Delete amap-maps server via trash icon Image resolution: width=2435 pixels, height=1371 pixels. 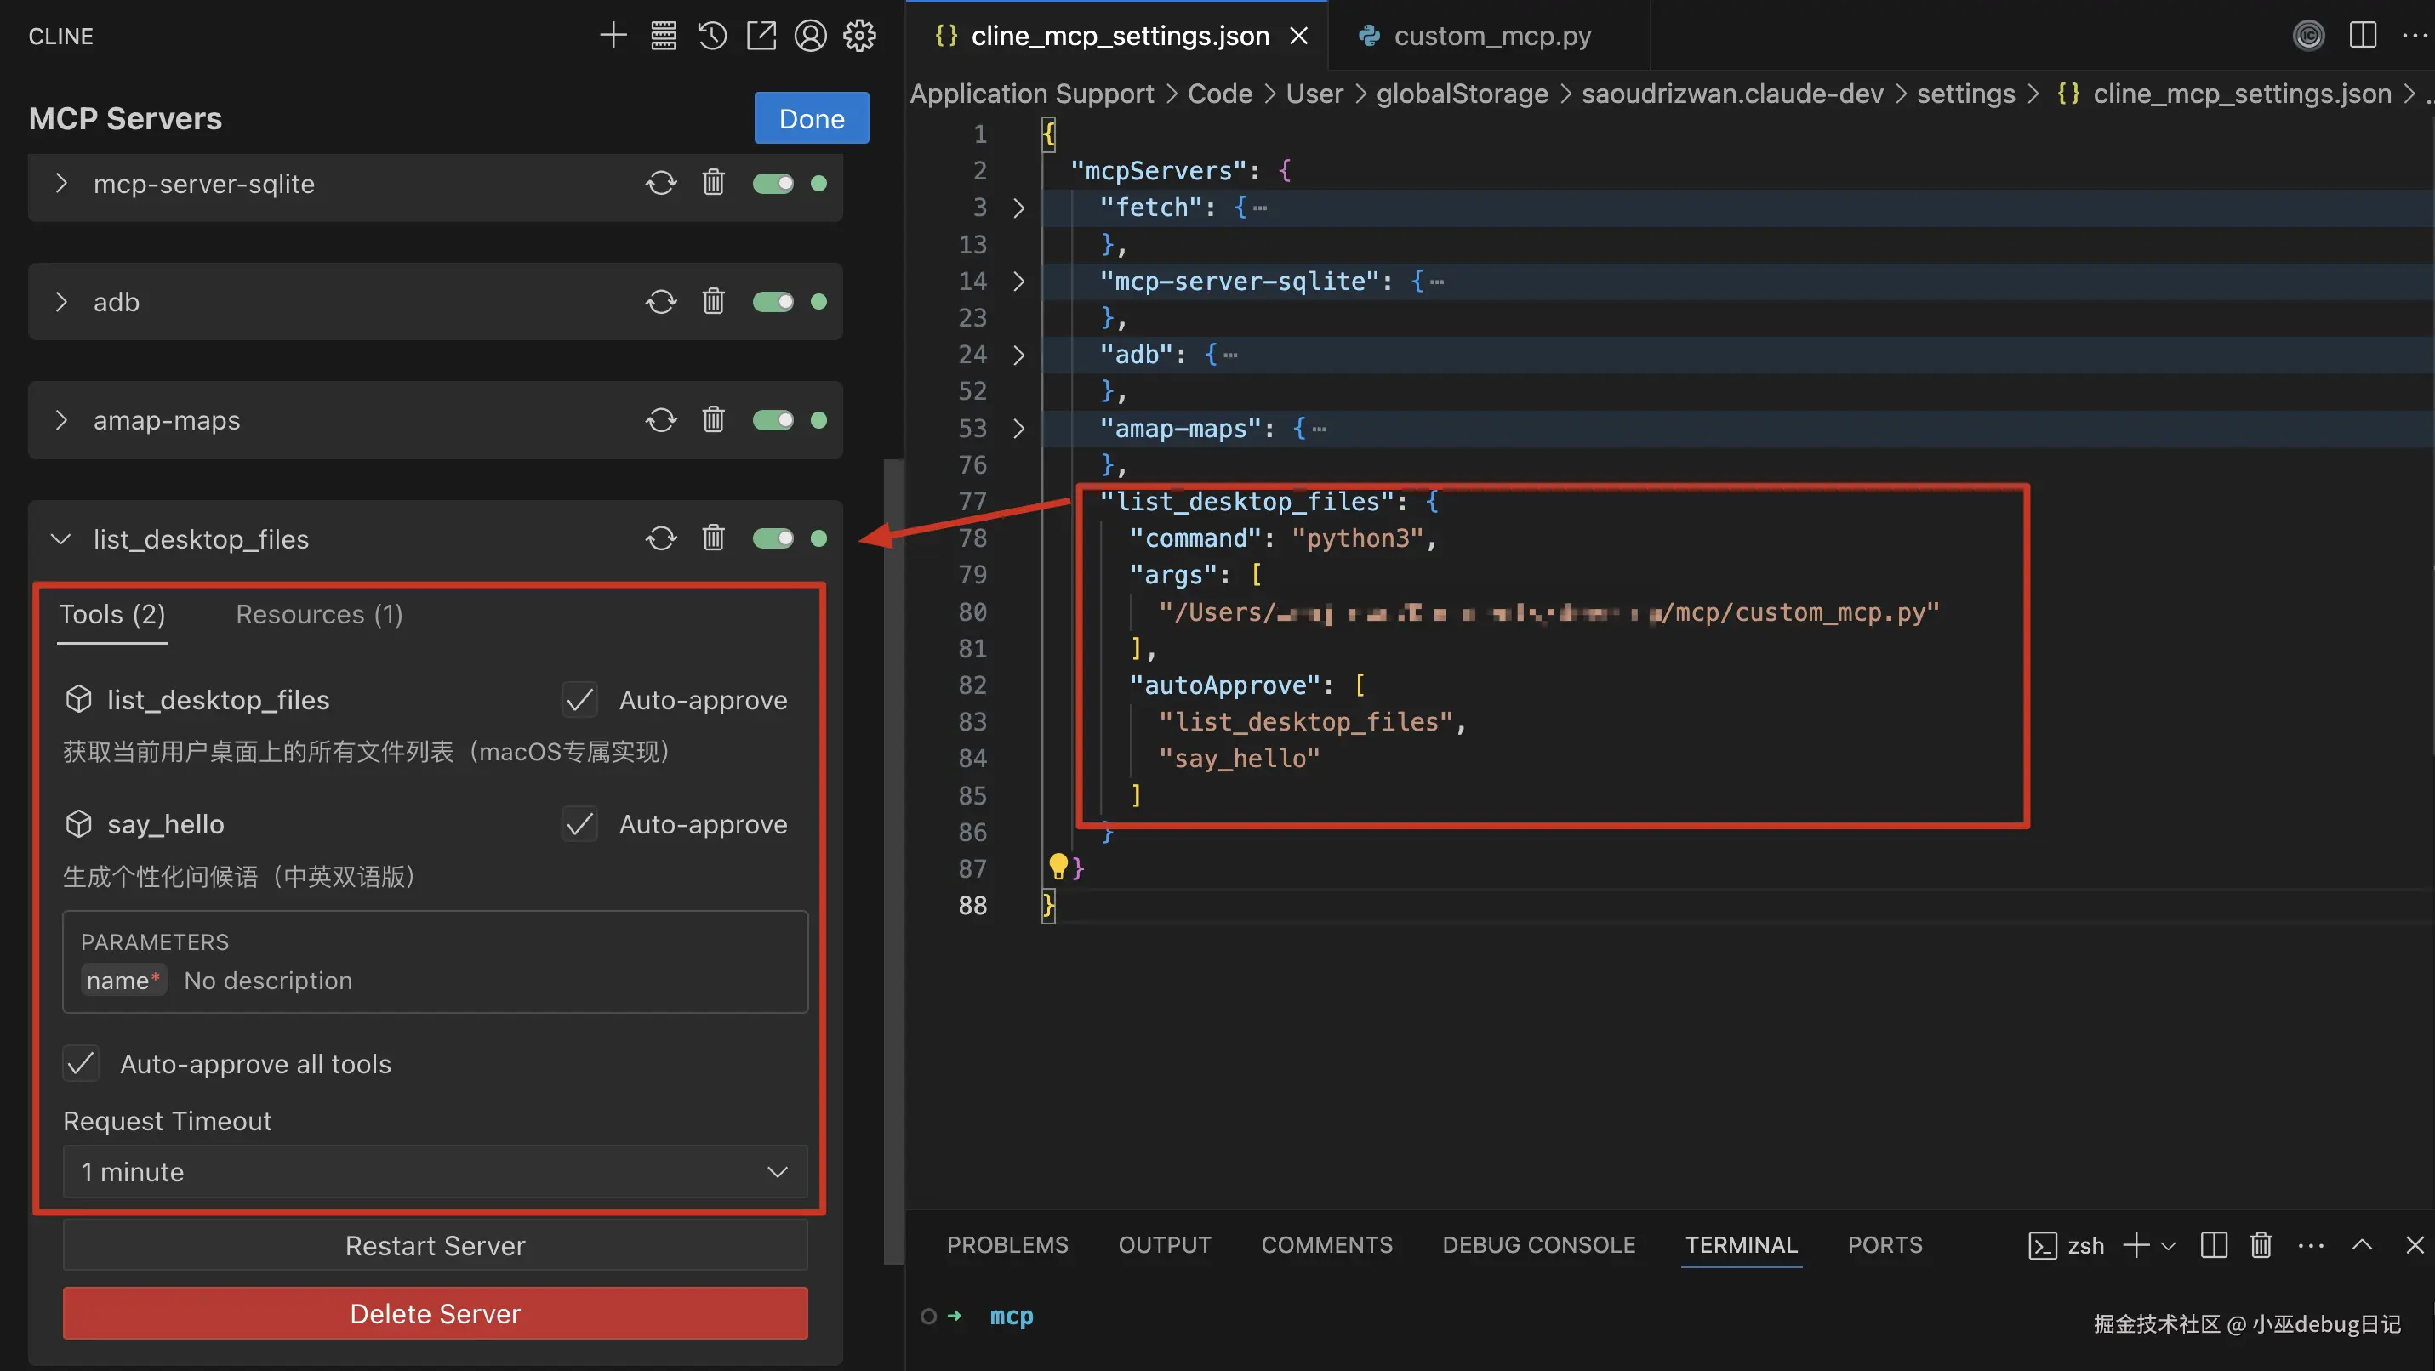(x=713, y=419)
